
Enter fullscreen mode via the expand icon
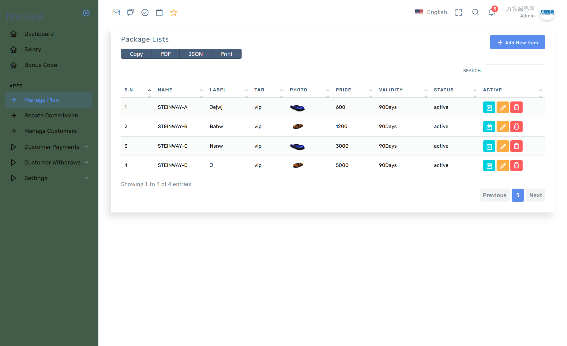pyautogui.click(x=458, y=13)
